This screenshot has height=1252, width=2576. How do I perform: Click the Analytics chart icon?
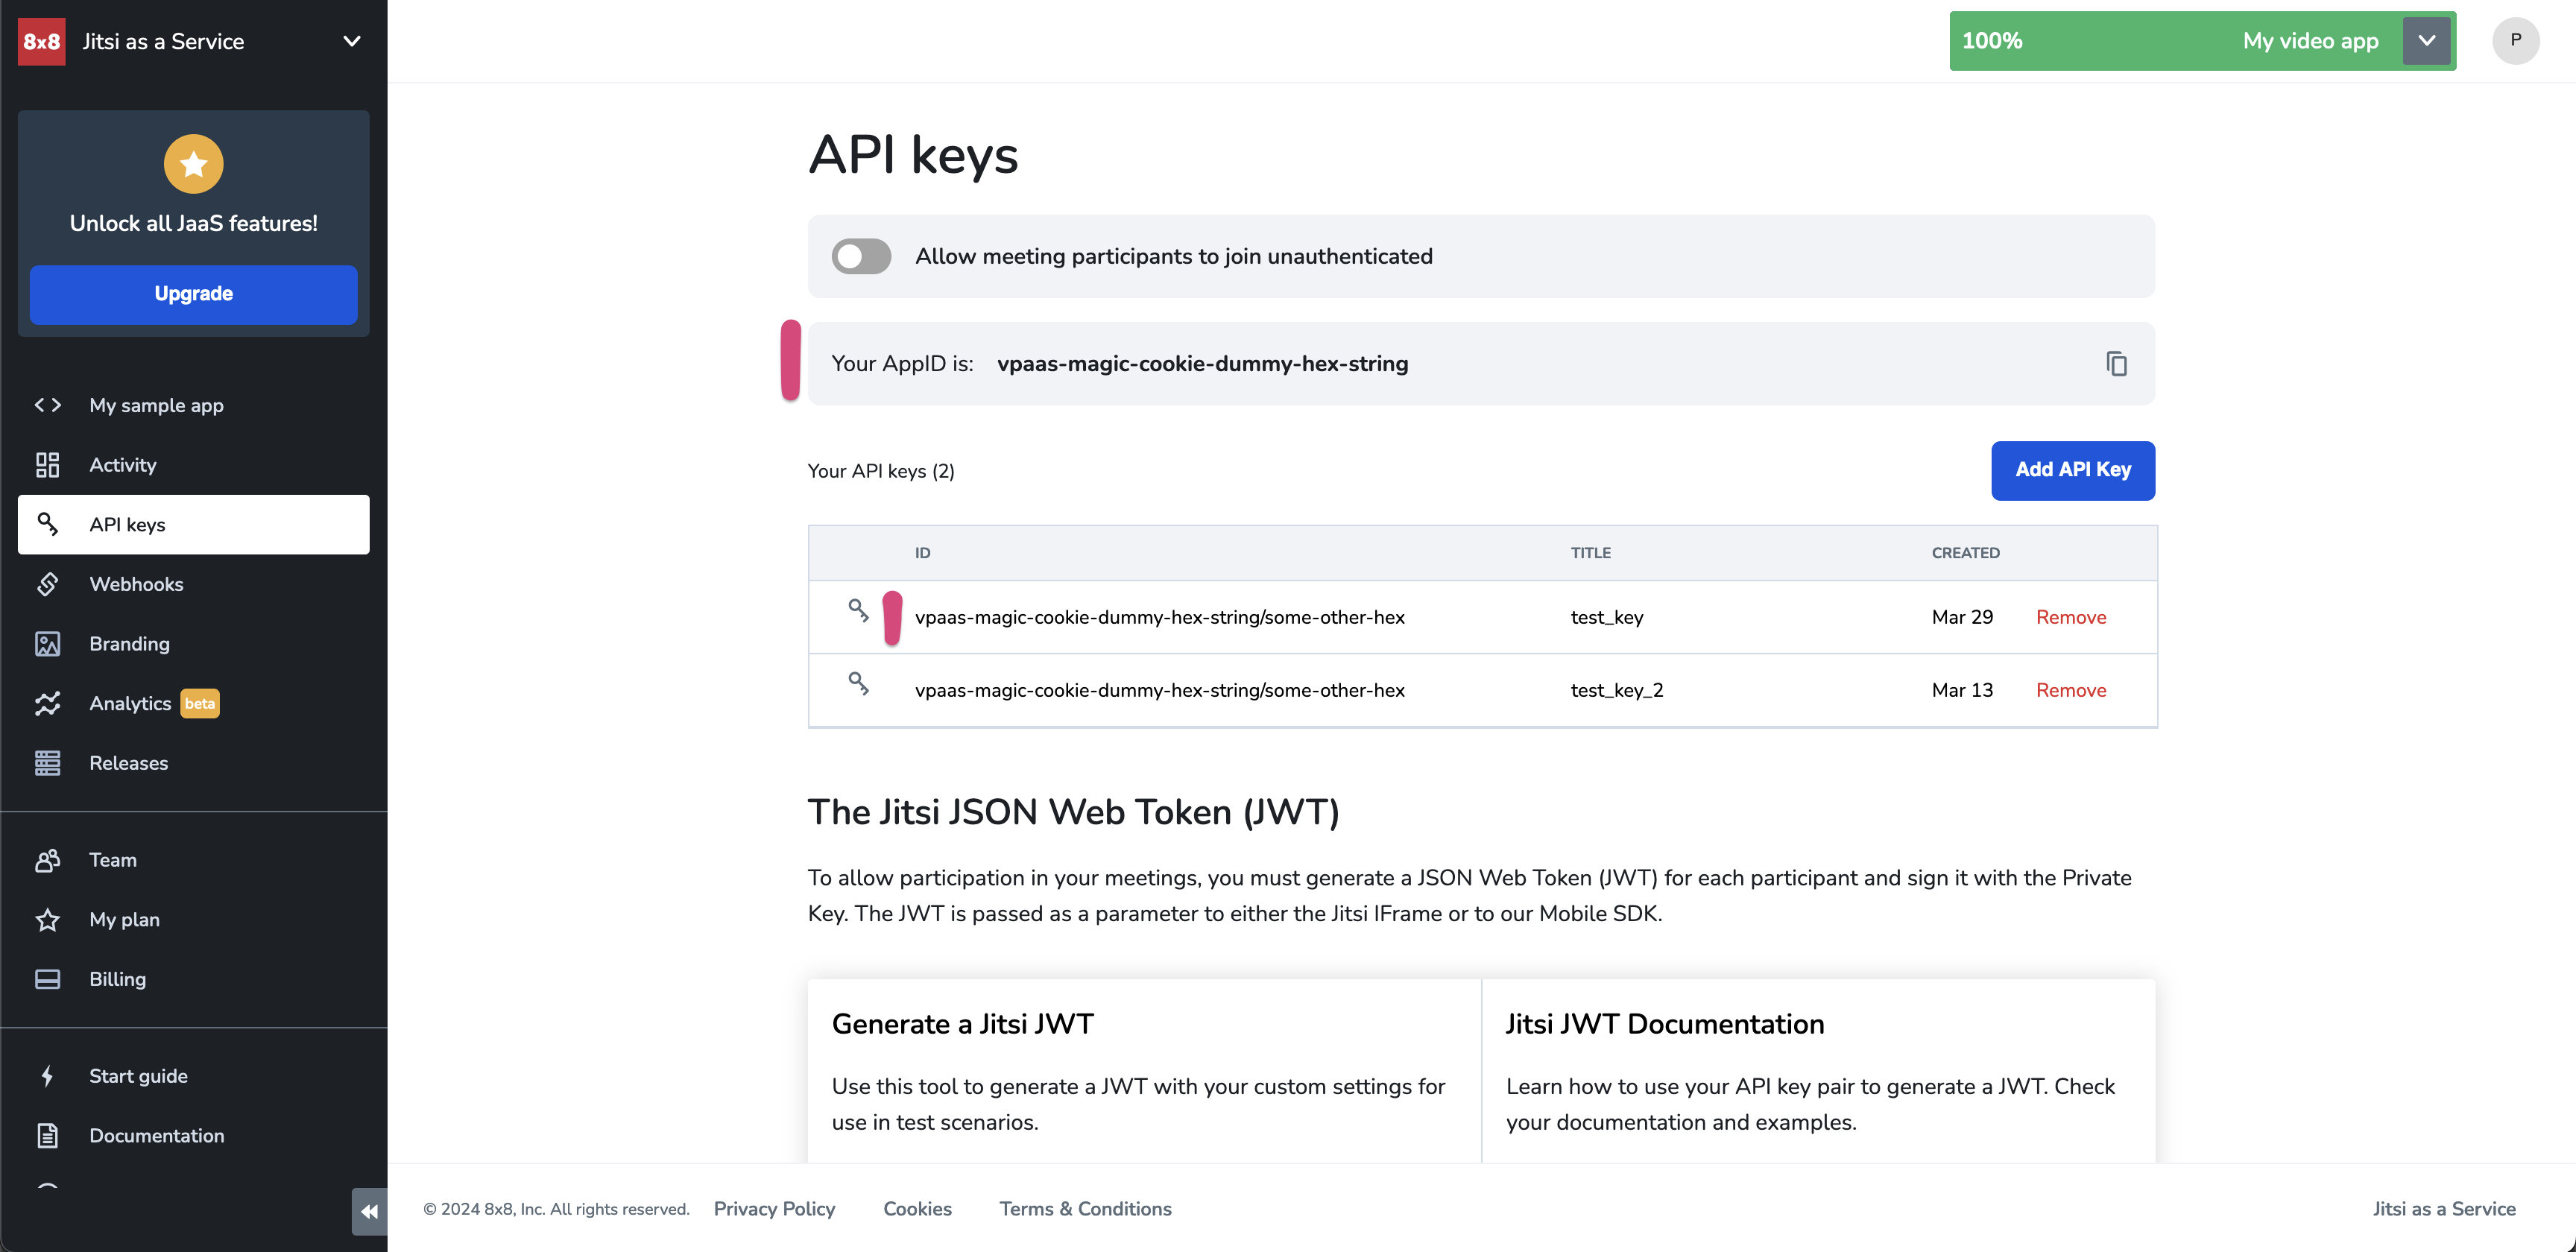point(47,703)
